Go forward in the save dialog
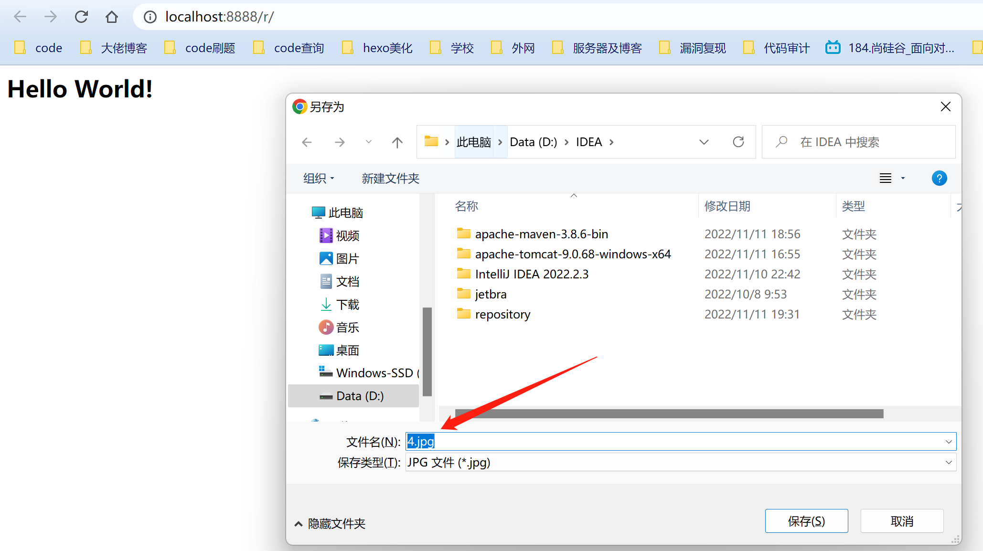983x551 pixels. tap(340, 142)
